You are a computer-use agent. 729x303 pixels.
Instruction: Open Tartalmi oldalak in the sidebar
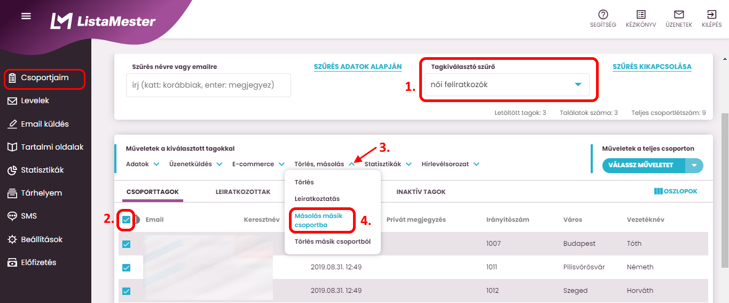(x=52, y=147)
